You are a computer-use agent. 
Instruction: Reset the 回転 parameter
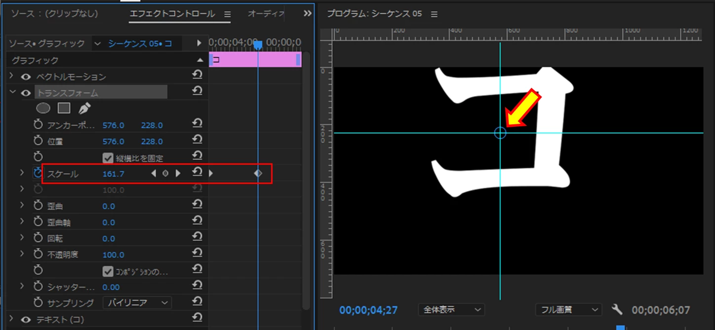(197, 237)
